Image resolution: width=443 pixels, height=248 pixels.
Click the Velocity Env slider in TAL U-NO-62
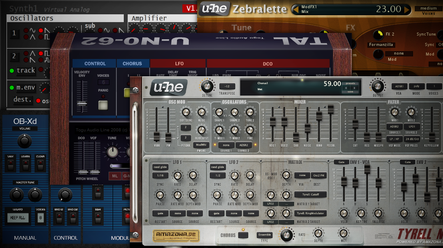pos(82,104)
